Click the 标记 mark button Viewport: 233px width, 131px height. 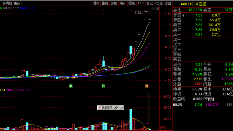150,3
